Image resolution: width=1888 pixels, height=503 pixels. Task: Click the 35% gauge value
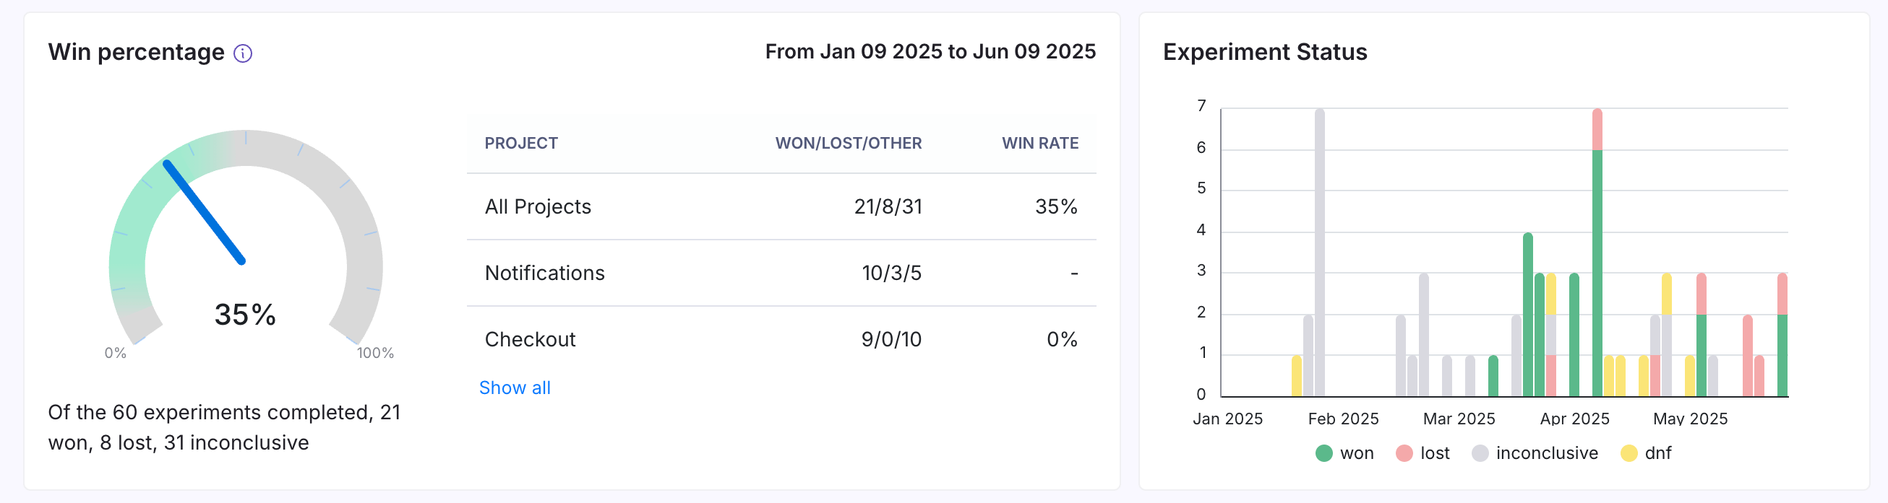click(245, 315)
